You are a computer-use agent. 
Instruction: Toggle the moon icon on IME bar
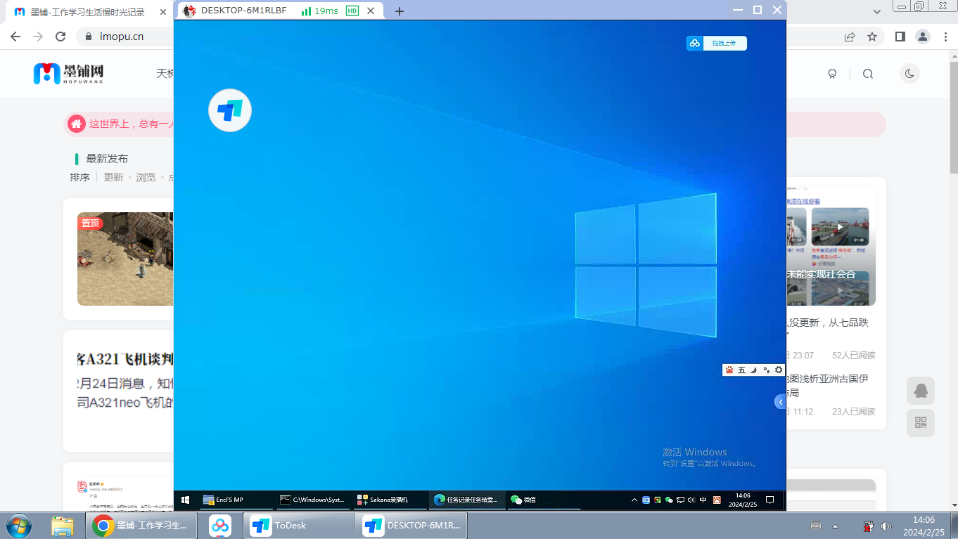(x=754, y=370)
